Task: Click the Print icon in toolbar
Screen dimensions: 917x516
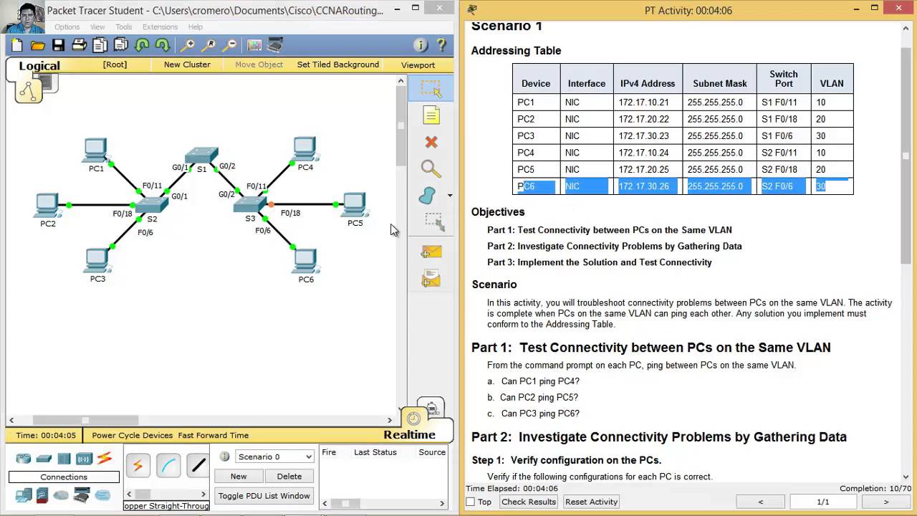Action: pos(80,45)
